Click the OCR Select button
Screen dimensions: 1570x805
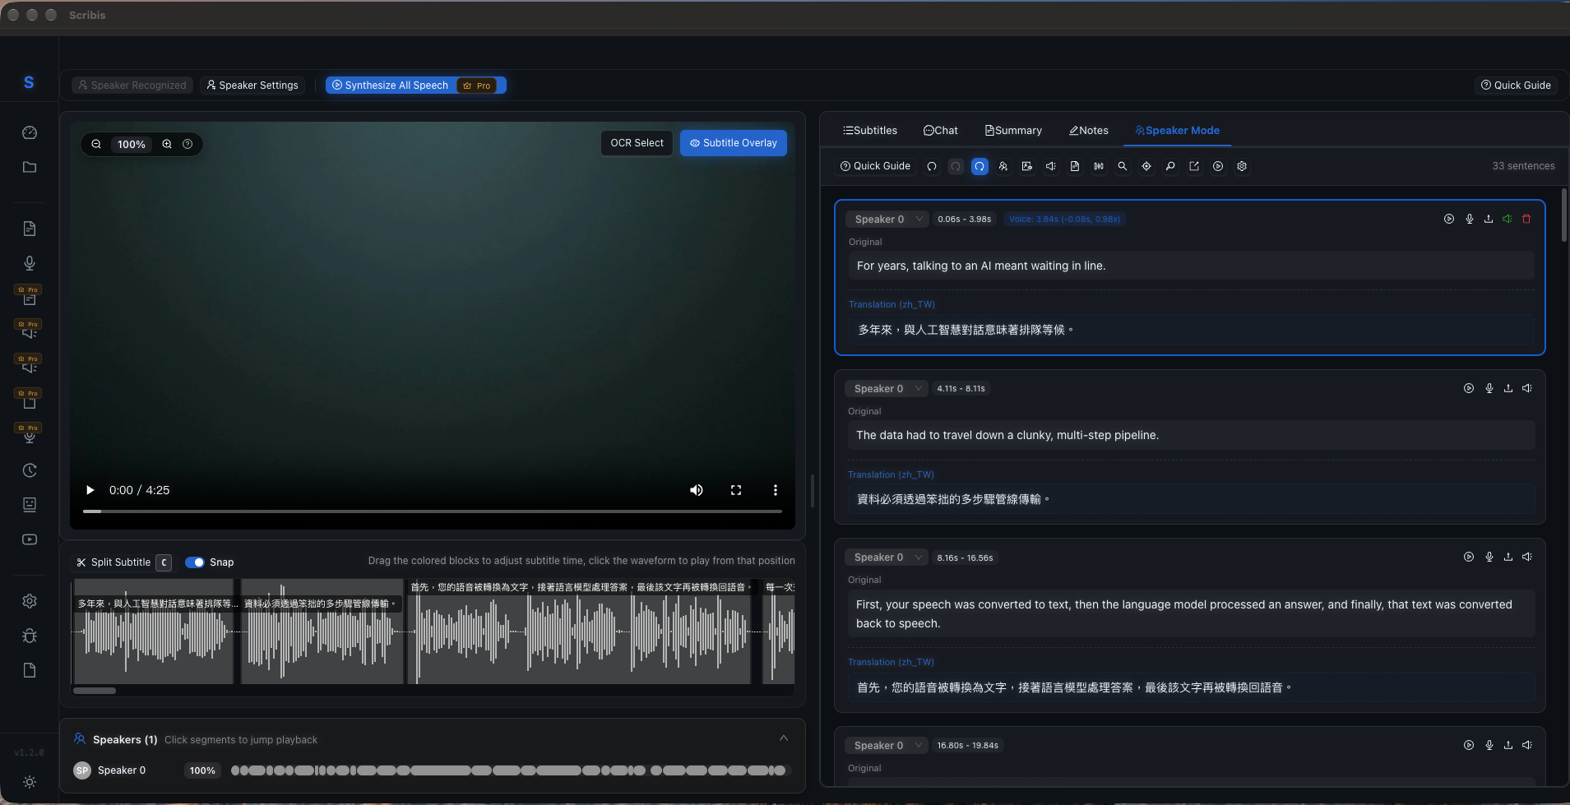637,143
